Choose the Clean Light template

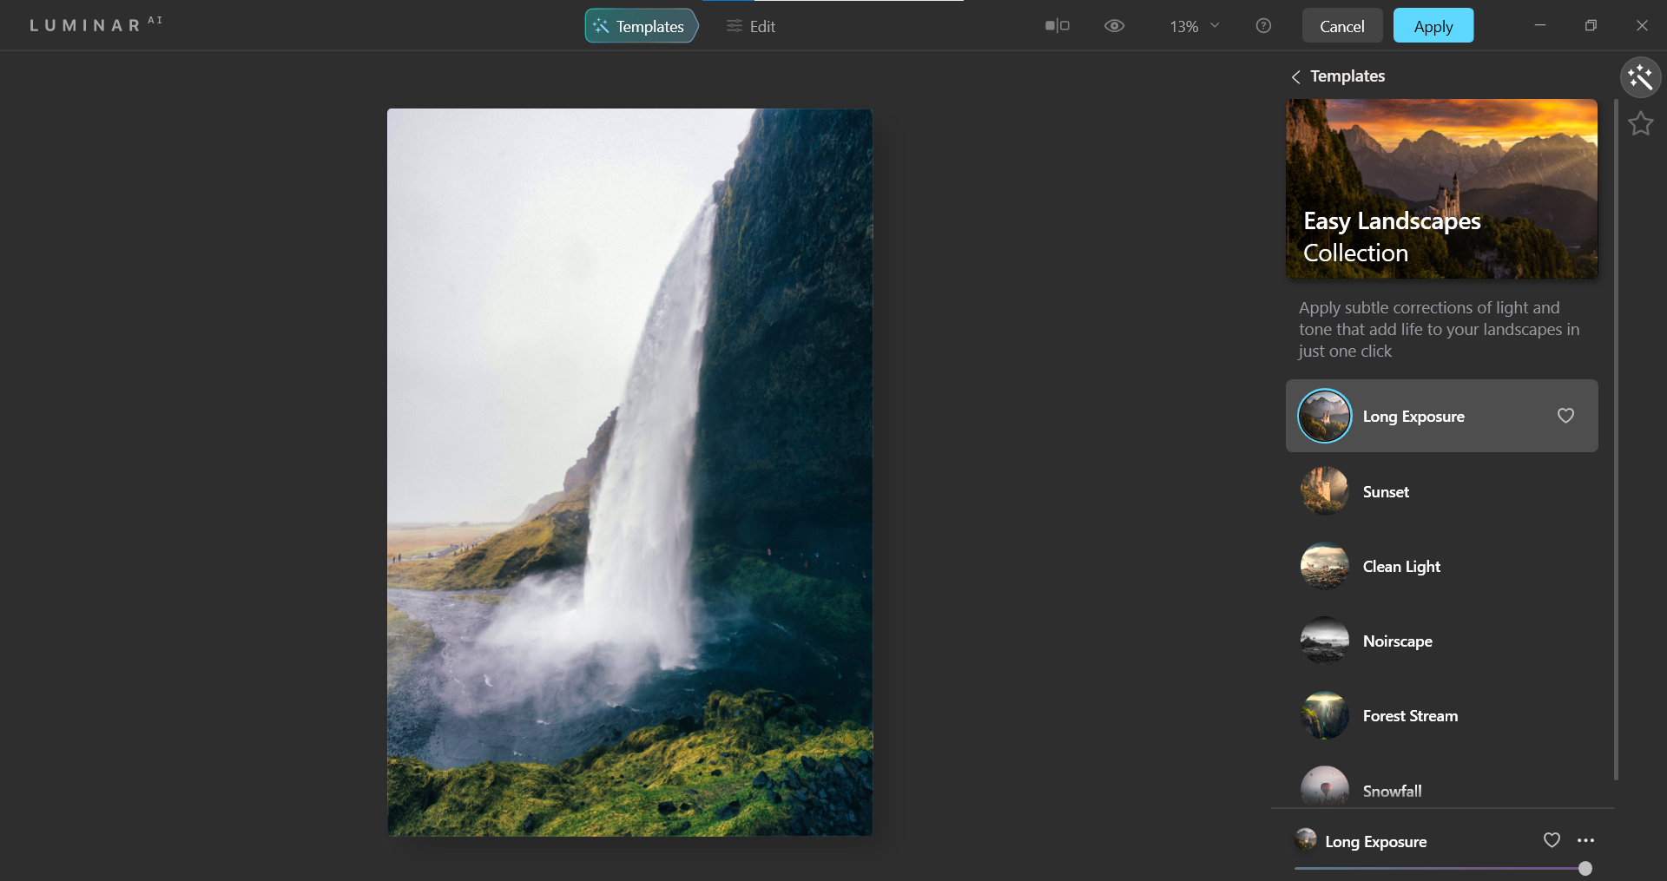coord(1441,566)
